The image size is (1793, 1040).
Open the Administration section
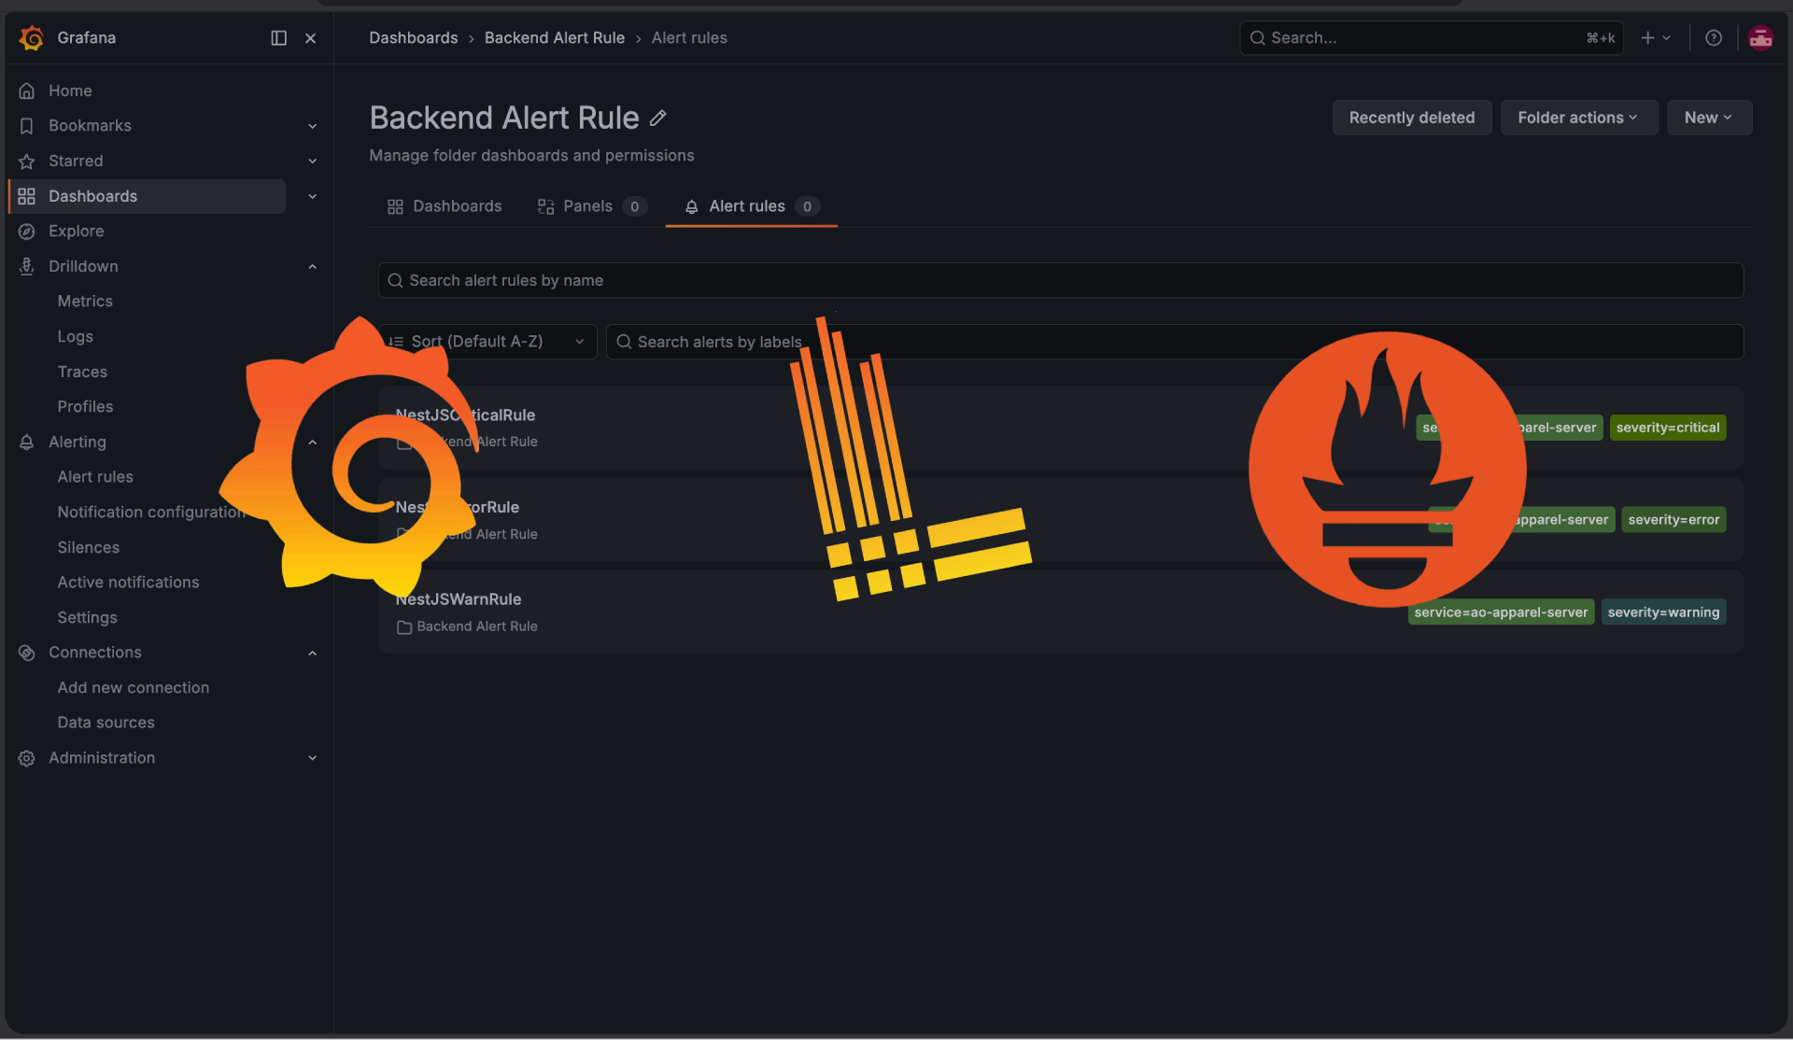click(x=102, y=757)
